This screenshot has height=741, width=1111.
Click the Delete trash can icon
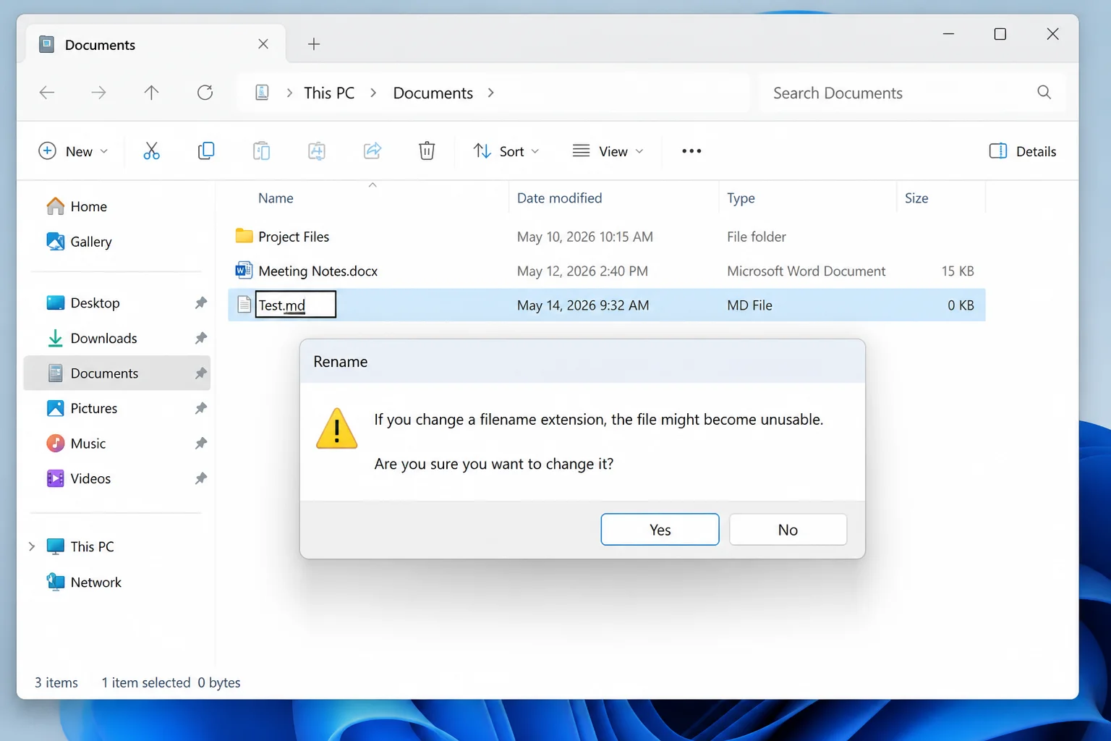(427, 151)
